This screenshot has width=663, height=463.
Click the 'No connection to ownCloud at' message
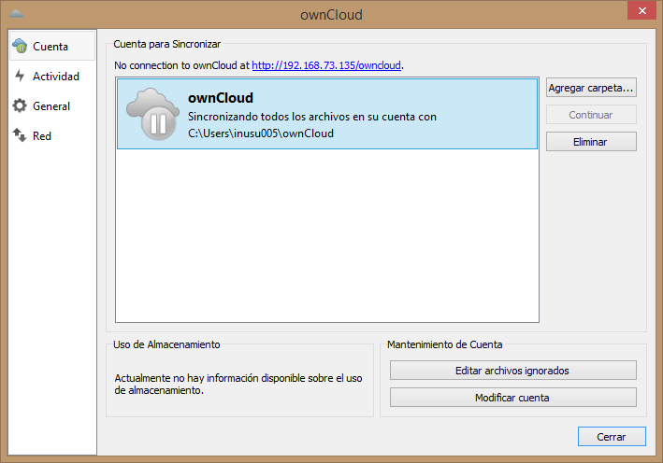coord(181,65)
